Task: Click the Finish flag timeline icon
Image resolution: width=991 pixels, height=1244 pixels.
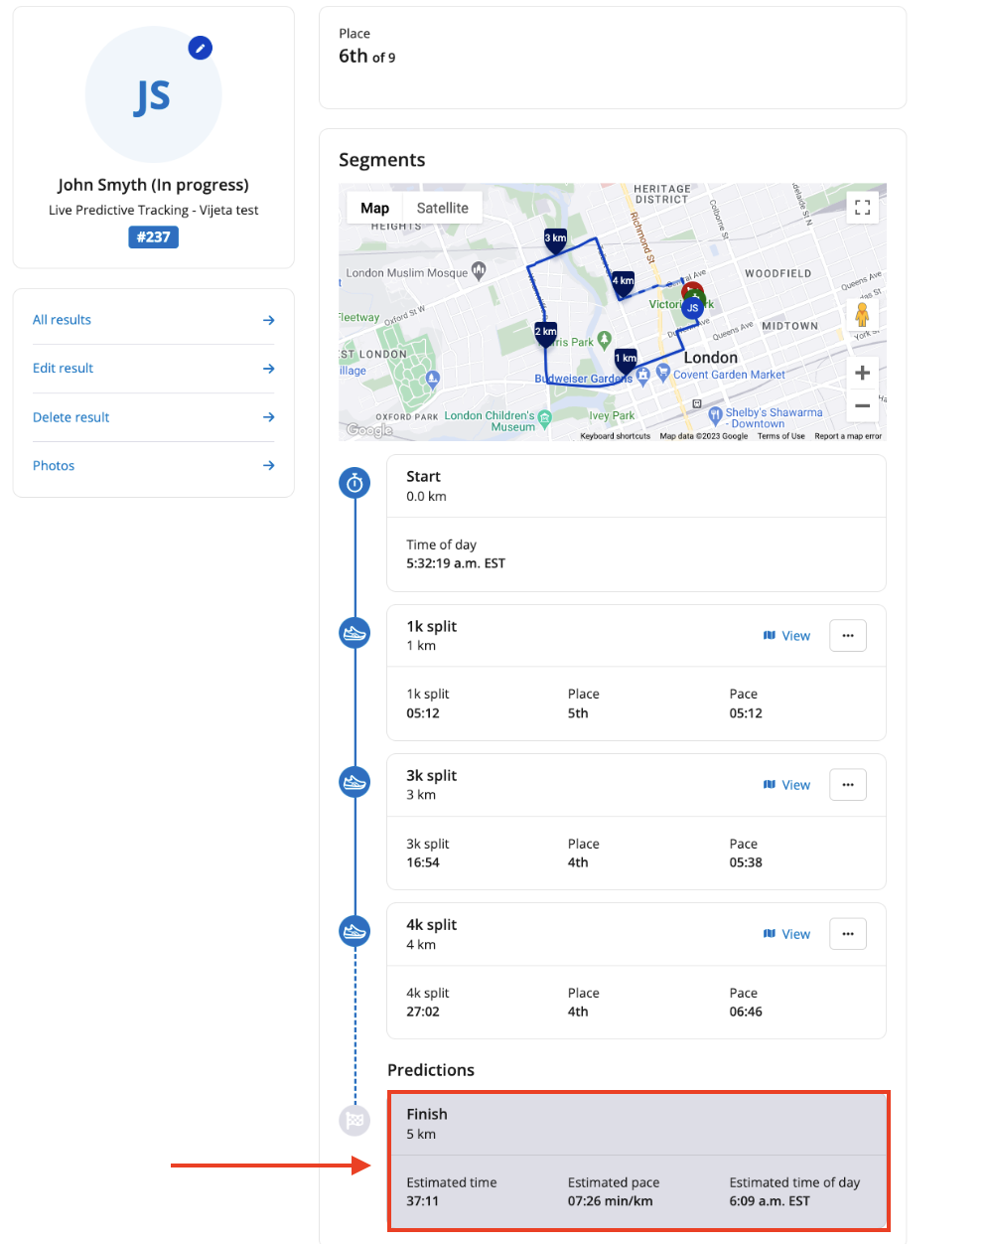Action: click(354, 1121)
